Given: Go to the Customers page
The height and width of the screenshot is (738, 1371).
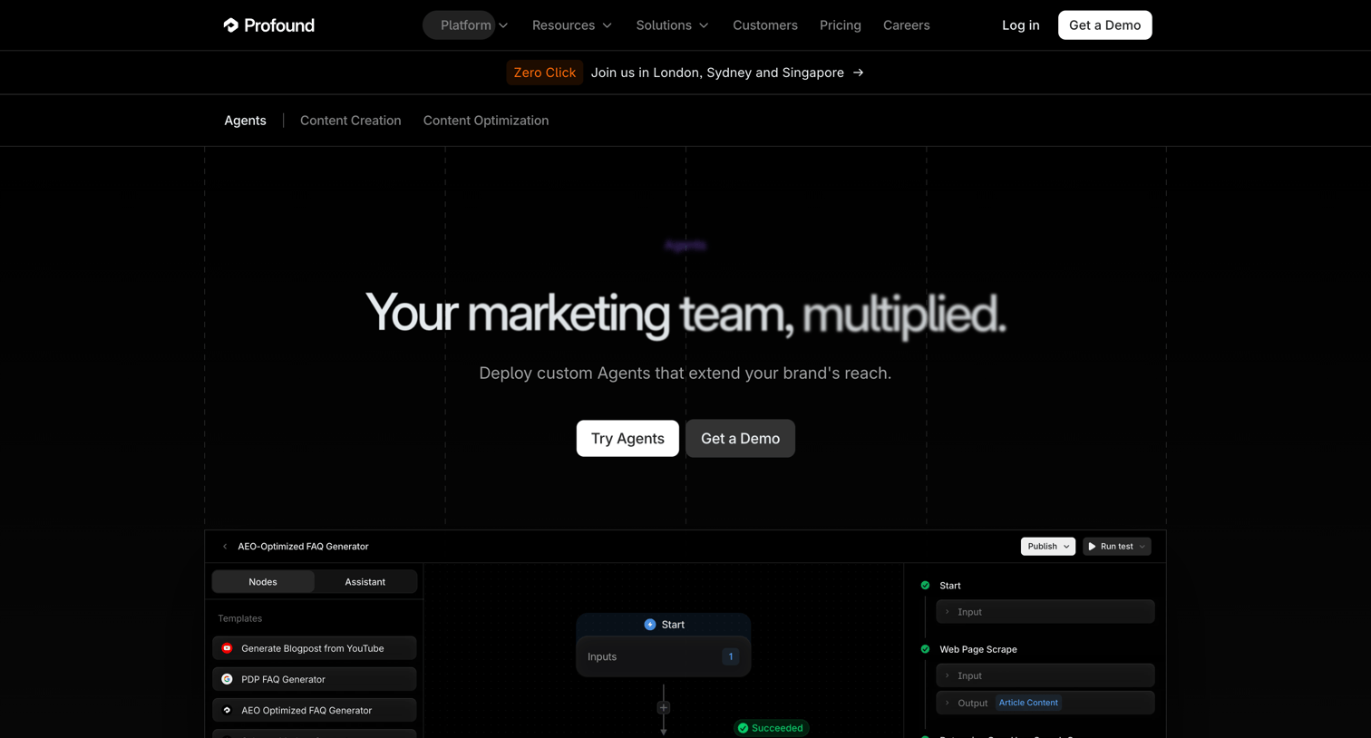Looking at the screenshot, I should click(765, 25).
